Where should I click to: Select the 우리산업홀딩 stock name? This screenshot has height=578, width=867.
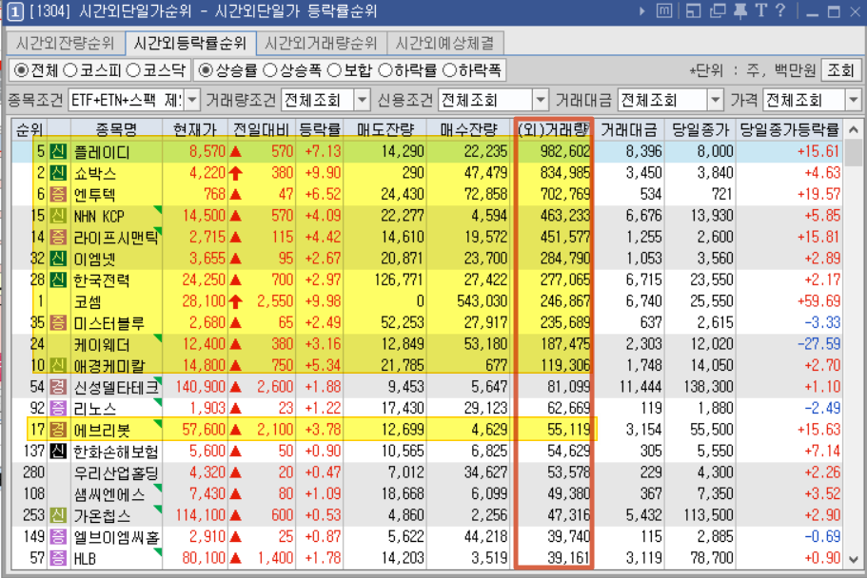116,473
